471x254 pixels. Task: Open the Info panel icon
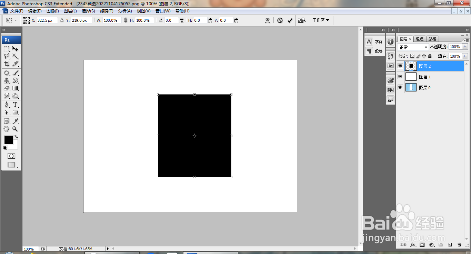coord(390,41)
